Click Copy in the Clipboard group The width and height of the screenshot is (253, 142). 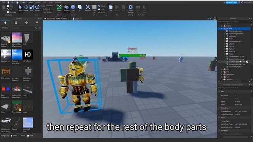(10, 6)
